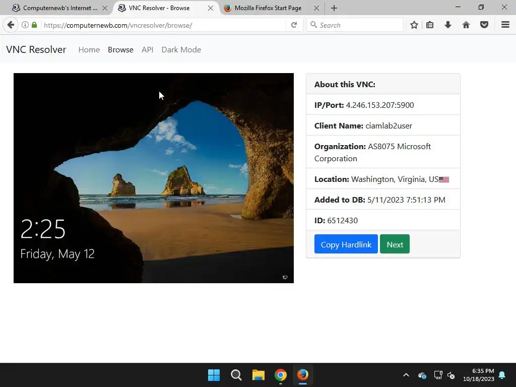Click the OneDrive cloud tray icon
Viewport: 516px width, 387px height.
[x=422, y=375]
